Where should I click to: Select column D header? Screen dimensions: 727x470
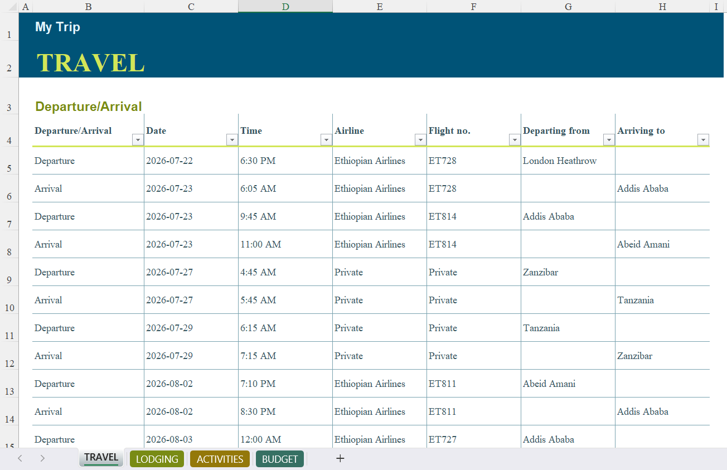285,6
